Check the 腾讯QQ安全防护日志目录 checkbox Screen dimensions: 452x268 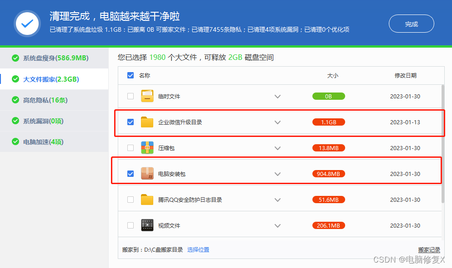tap(131, 200)
